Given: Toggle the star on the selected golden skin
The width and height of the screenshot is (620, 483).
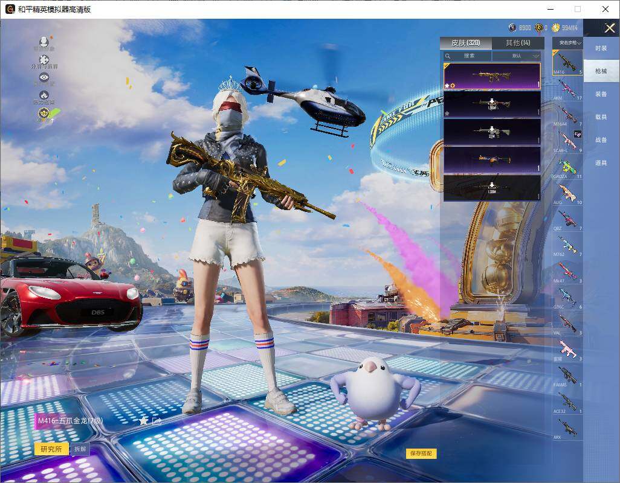Looking at the screenshot, I should tap(447, 85).
